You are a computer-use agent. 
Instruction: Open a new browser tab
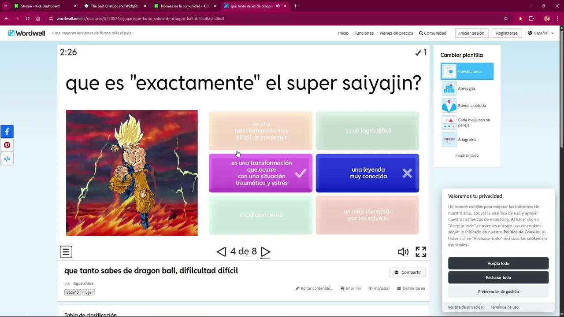(x=295, y=6)
